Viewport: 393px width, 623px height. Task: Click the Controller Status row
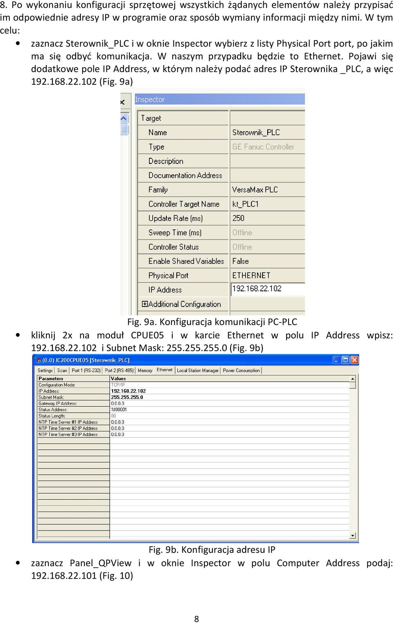point(221,247)
